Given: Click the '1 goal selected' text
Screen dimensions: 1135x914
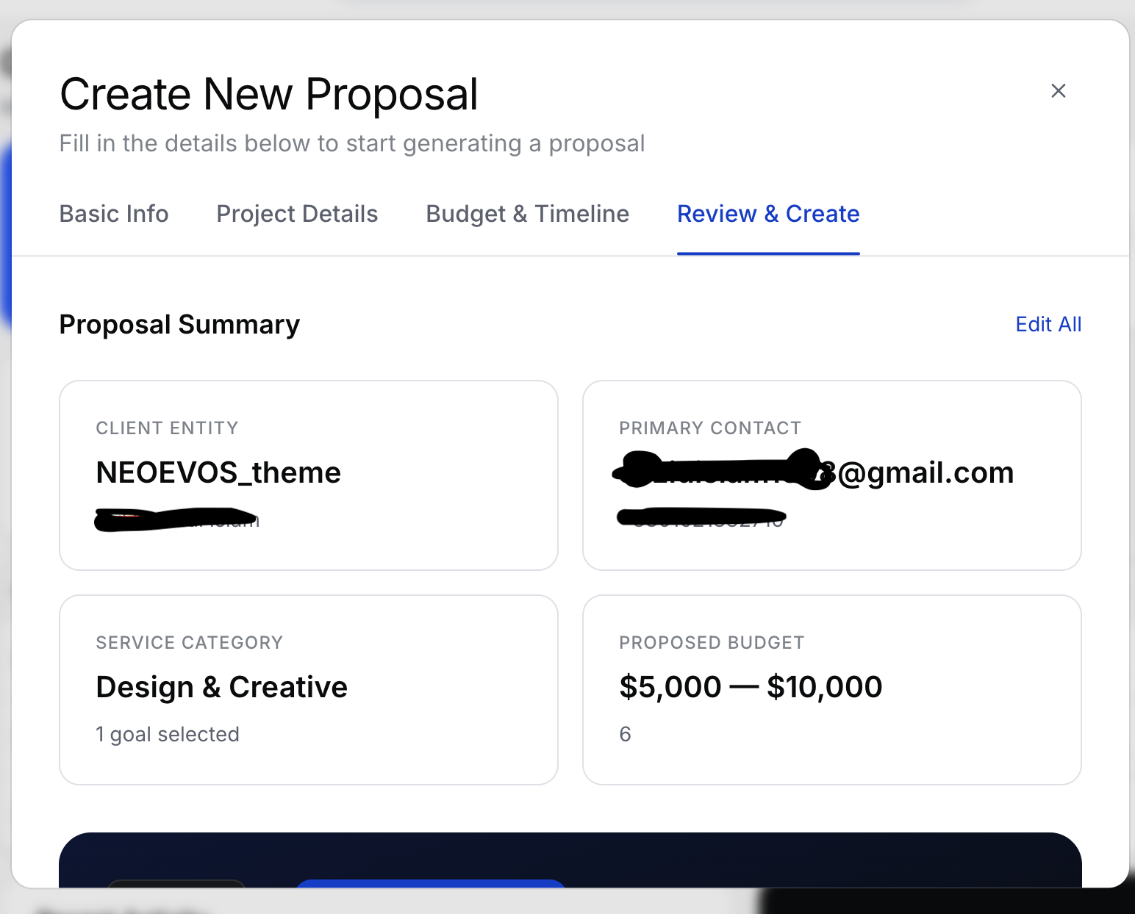Looking at the screenshot, I should coord(168,734).
